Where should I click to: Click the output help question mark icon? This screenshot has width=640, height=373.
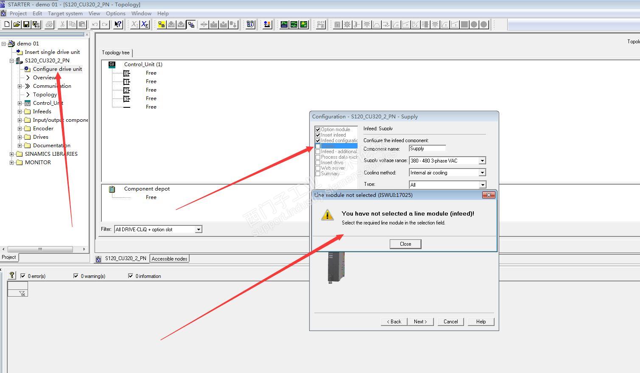click(12, 275)
